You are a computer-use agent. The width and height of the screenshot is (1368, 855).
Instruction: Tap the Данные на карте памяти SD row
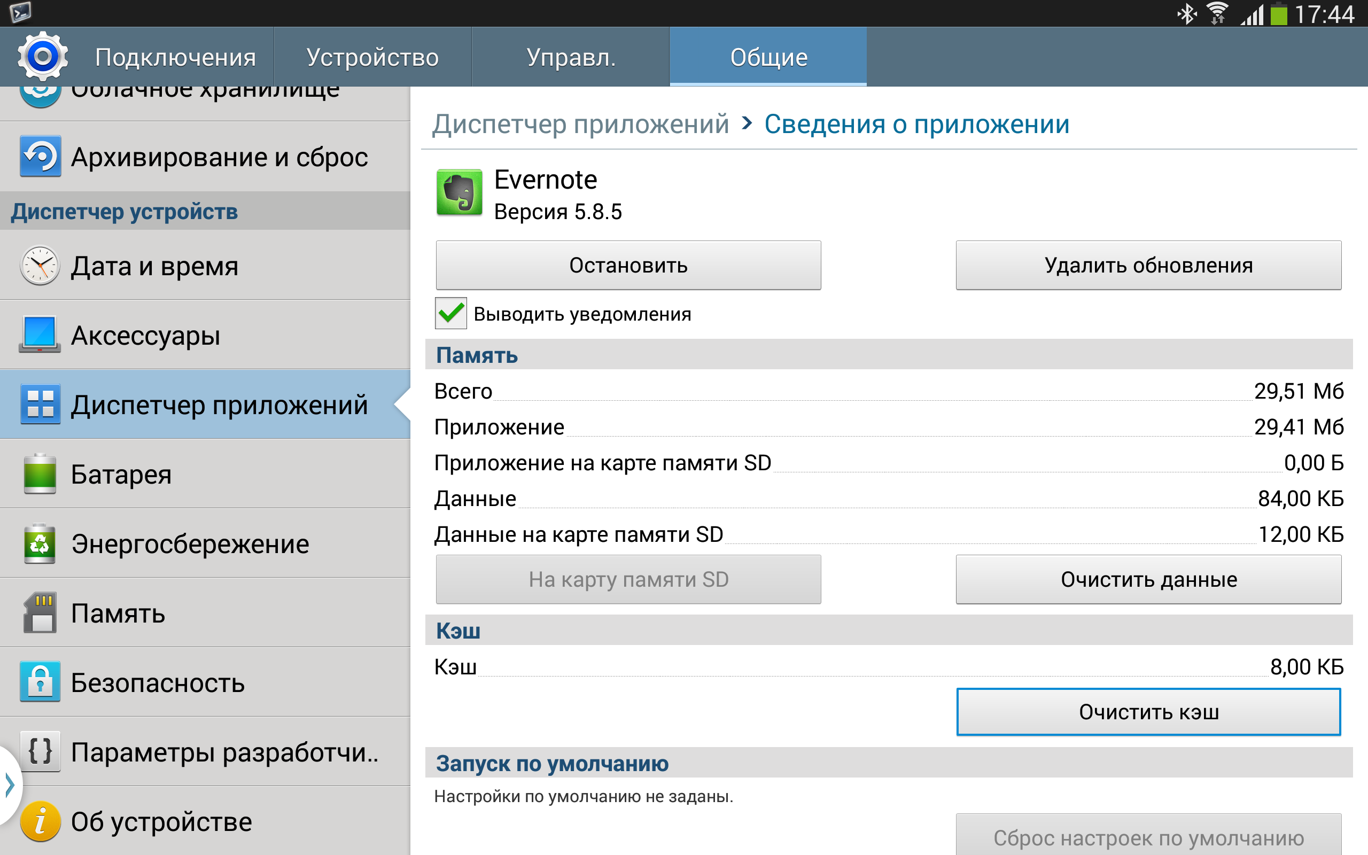tap(889, 534)
